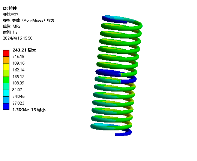Click the 162.14 legend value
Image resolution: width=197 pixels, height=161 pixels.
pyautogui.click(x=18, y=70)
